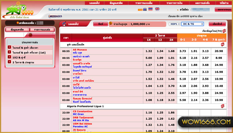Image resolution: width=233 pixels, height=133 pixels.
Task: Select the 20.98 odds for AS Monaco match
Action: pyautogui.click(x=219, y=51)
